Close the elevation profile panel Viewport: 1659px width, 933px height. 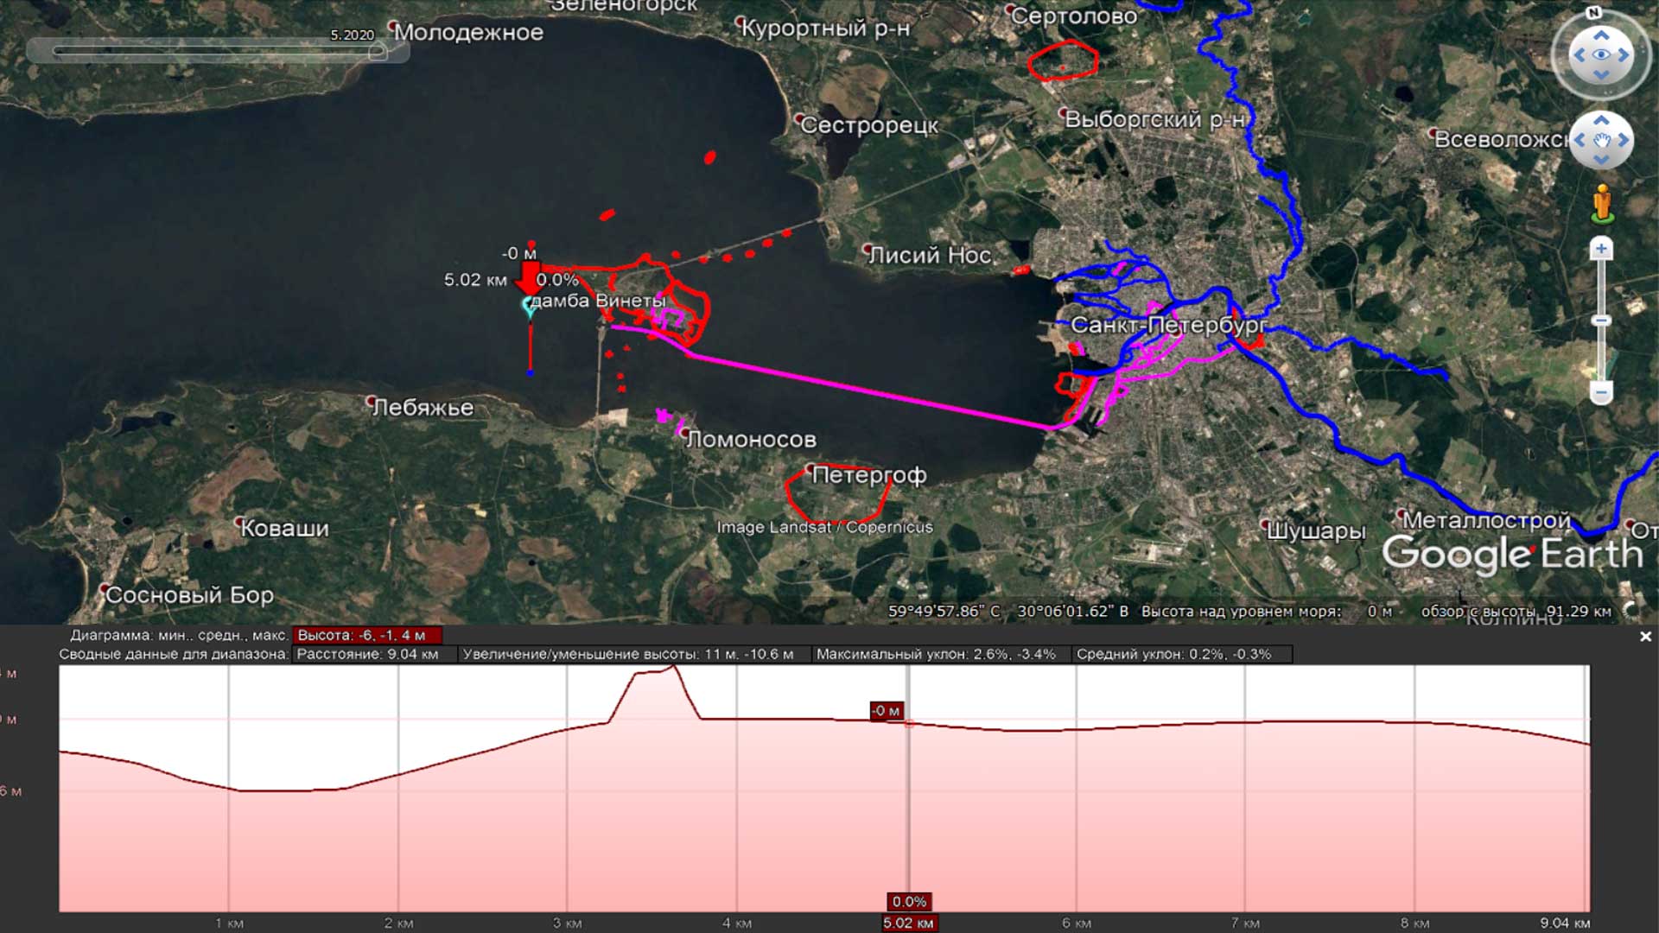[x=1645, y=637]
